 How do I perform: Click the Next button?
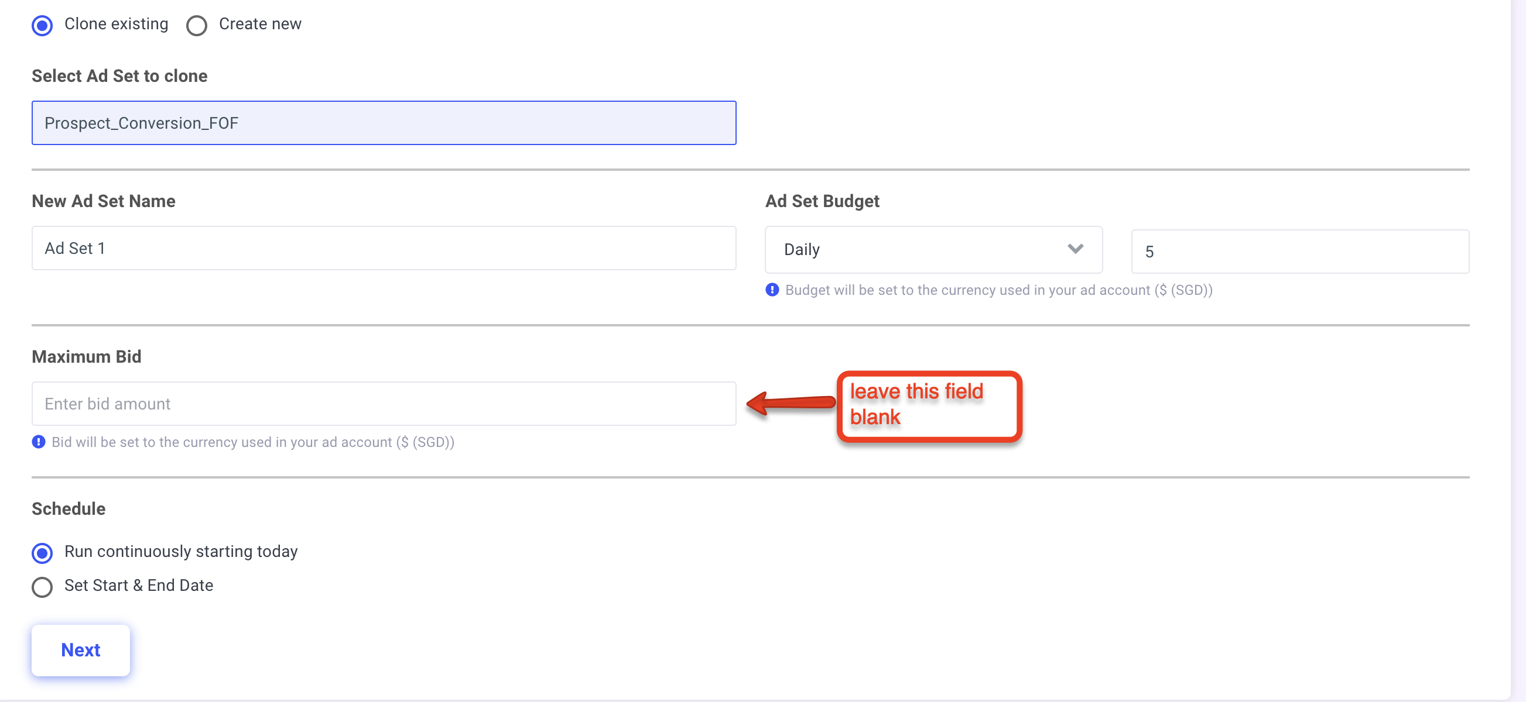(x=81, y=650)
